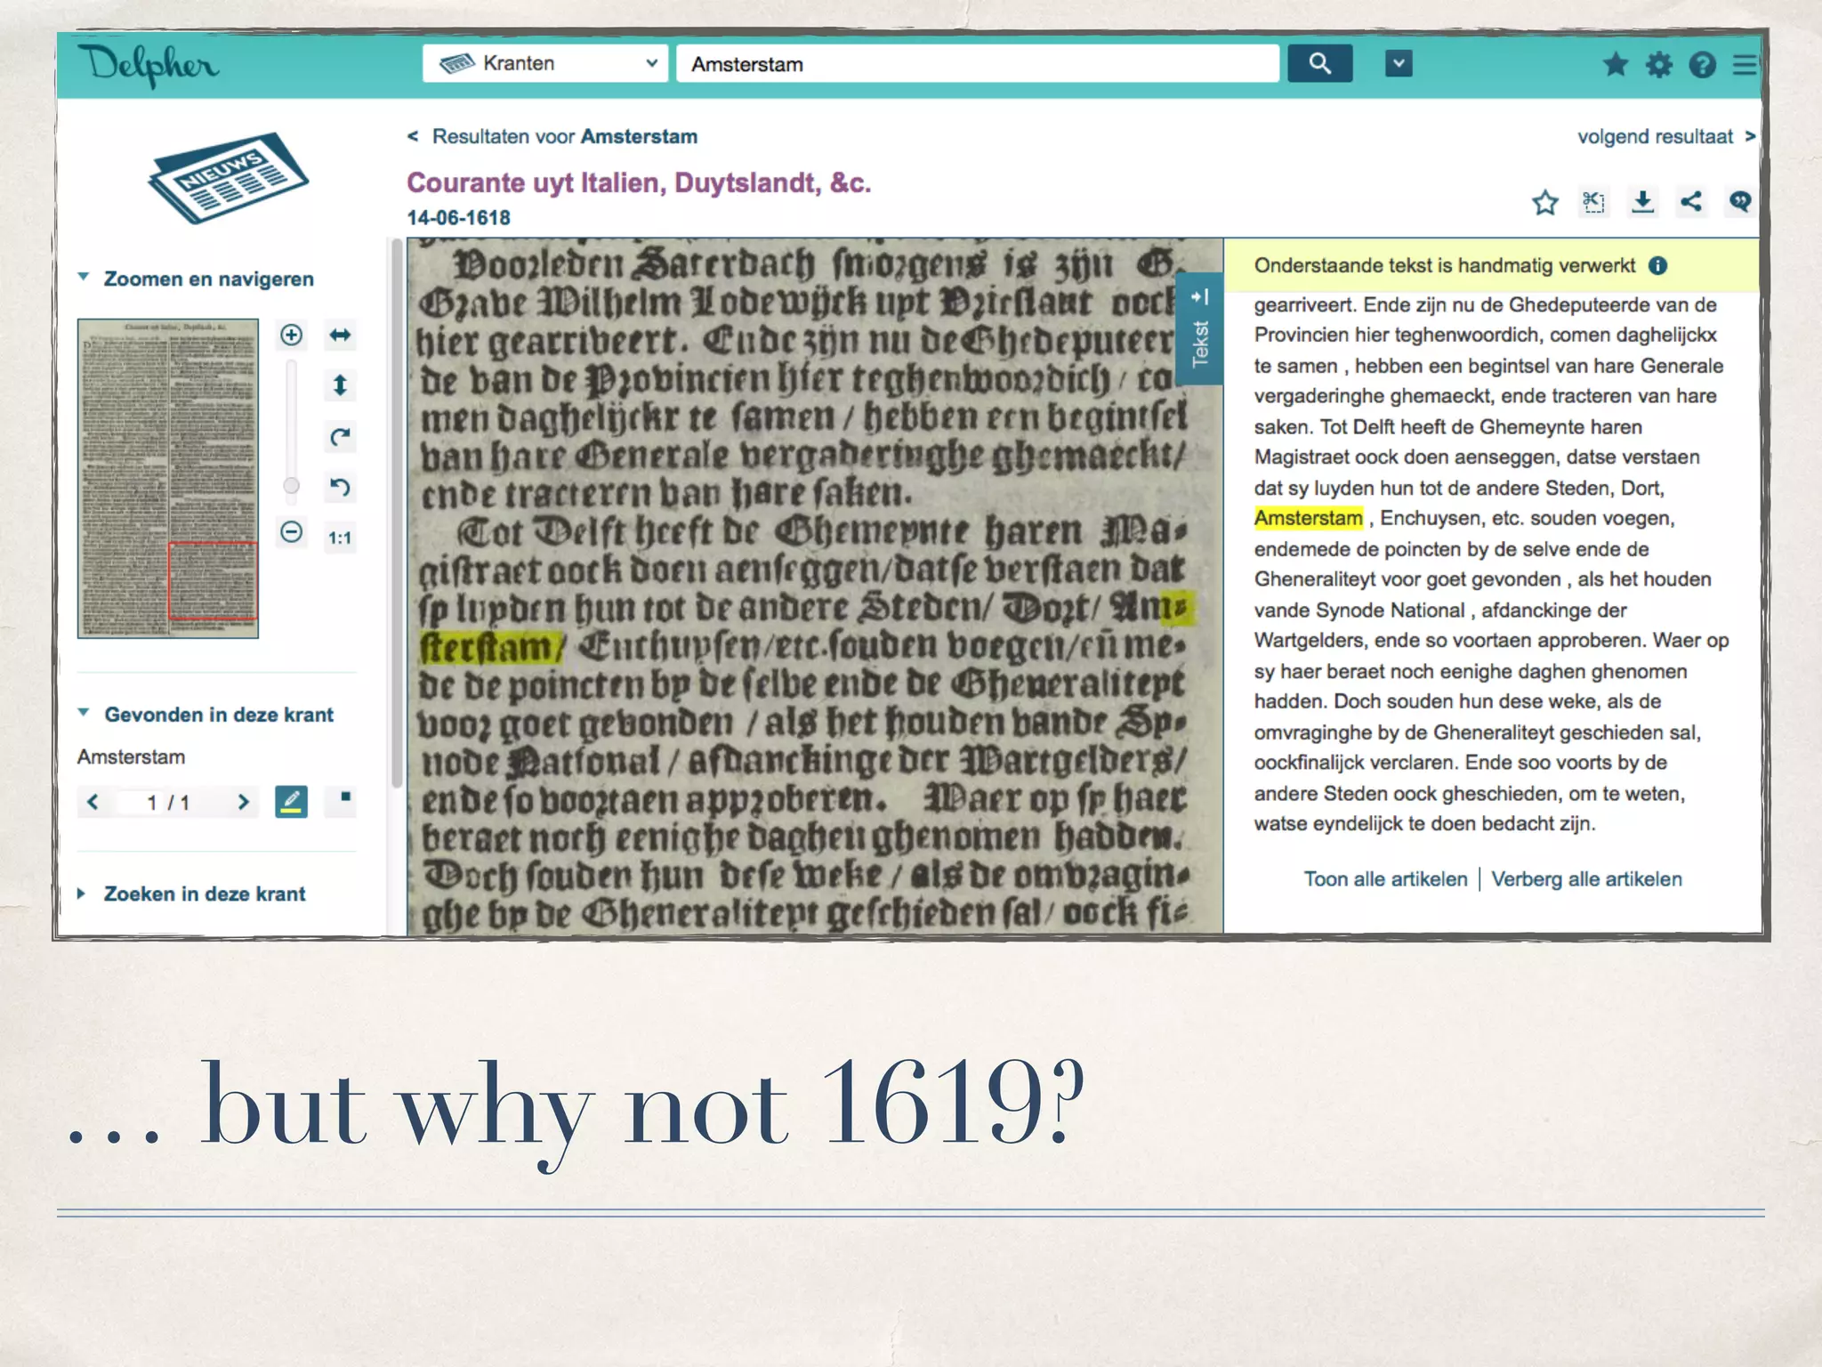Click Verberg alle artikelen

(1586, 879)
